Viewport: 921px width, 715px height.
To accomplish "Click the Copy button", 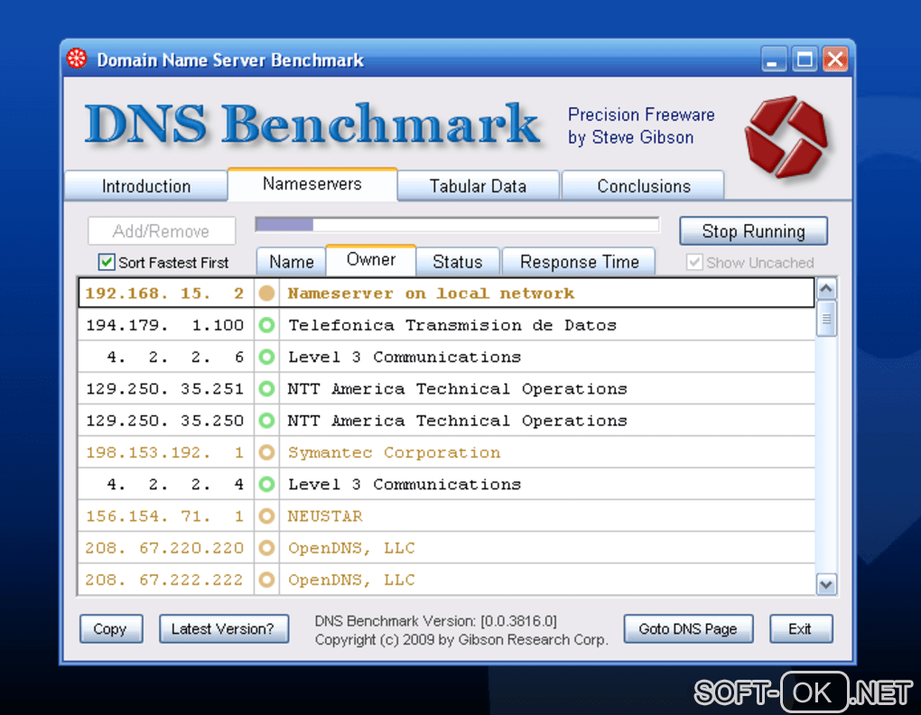I will (x=111, y=628).
